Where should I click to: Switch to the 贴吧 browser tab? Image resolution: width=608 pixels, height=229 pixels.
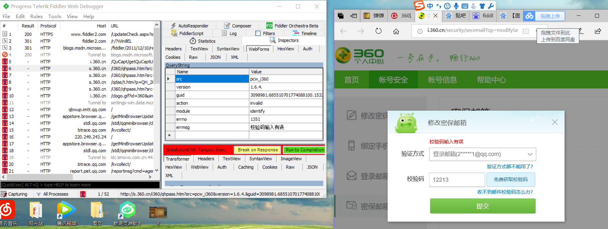tap(456, 15)
